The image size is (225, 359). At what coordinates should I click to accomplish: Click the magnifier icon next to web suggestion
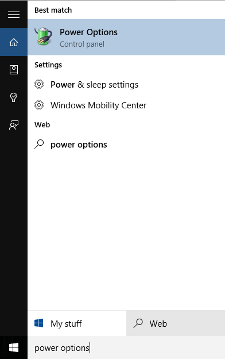39,144
